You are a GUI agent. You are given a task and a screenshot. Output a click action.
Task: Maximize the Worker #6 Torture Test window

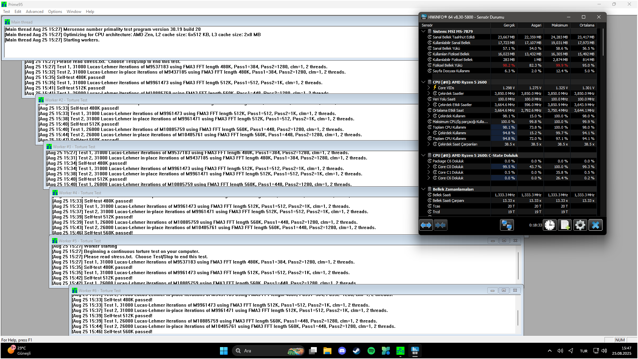pyautogui.click(x=504, y=290)
